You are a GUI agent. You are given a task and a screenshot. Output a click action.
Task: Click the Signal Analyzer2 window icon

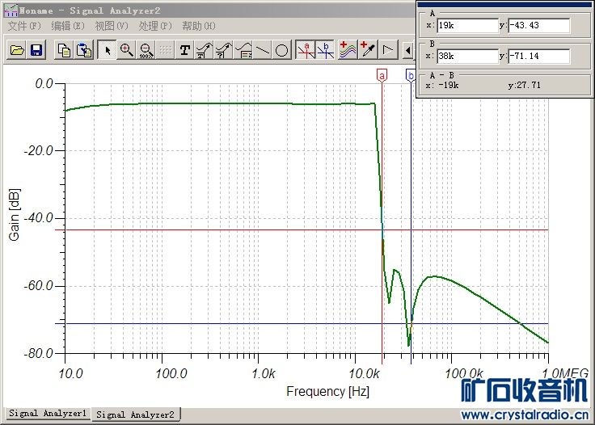coord(11,11)
